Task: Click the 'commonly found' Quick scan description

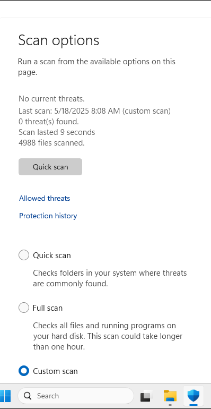Action: pyautogui.click(x=110, y=278)
